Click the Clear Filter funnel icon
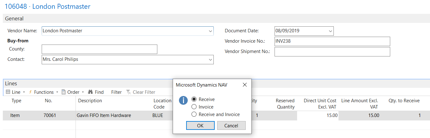Image resolution: width=430 pixels, height=138 pixels. click(128, 92)
